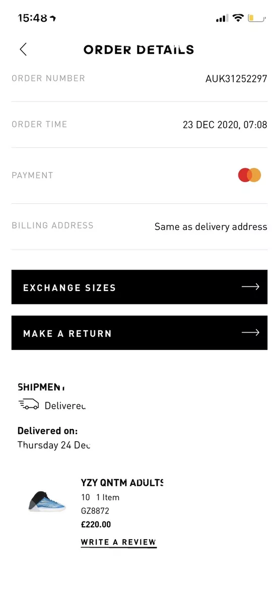Tap the Mastercard payment icon

tap(250, 175)
